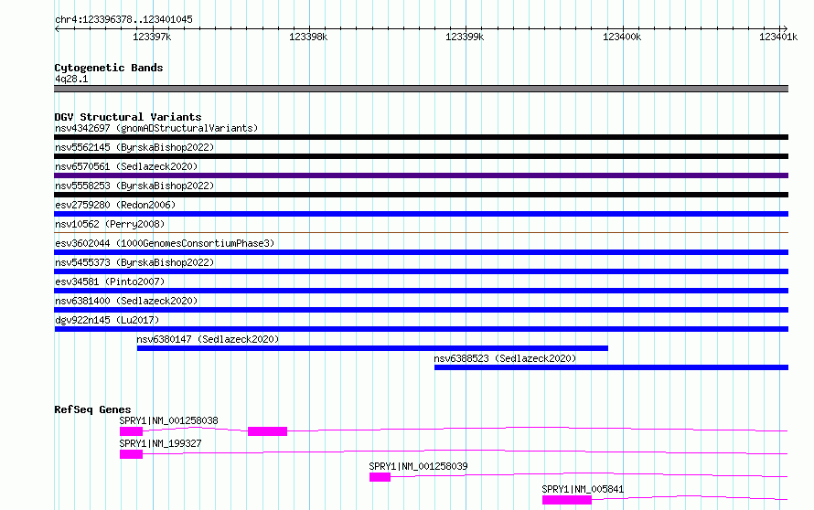The image size is (814, 510).
Task: Click the SPRY1|NM_001258039 transcript label
Action: coord(418,466)
